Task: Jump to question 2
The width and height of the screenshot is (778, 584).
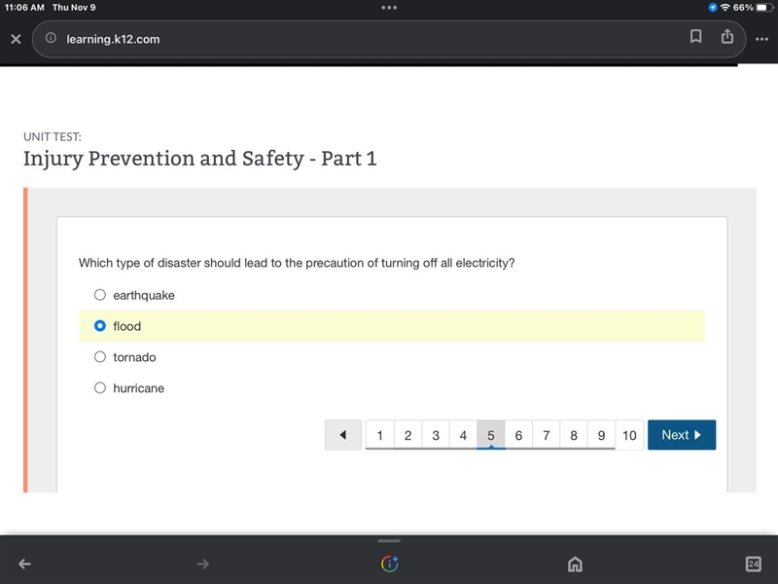Action: 407,435
